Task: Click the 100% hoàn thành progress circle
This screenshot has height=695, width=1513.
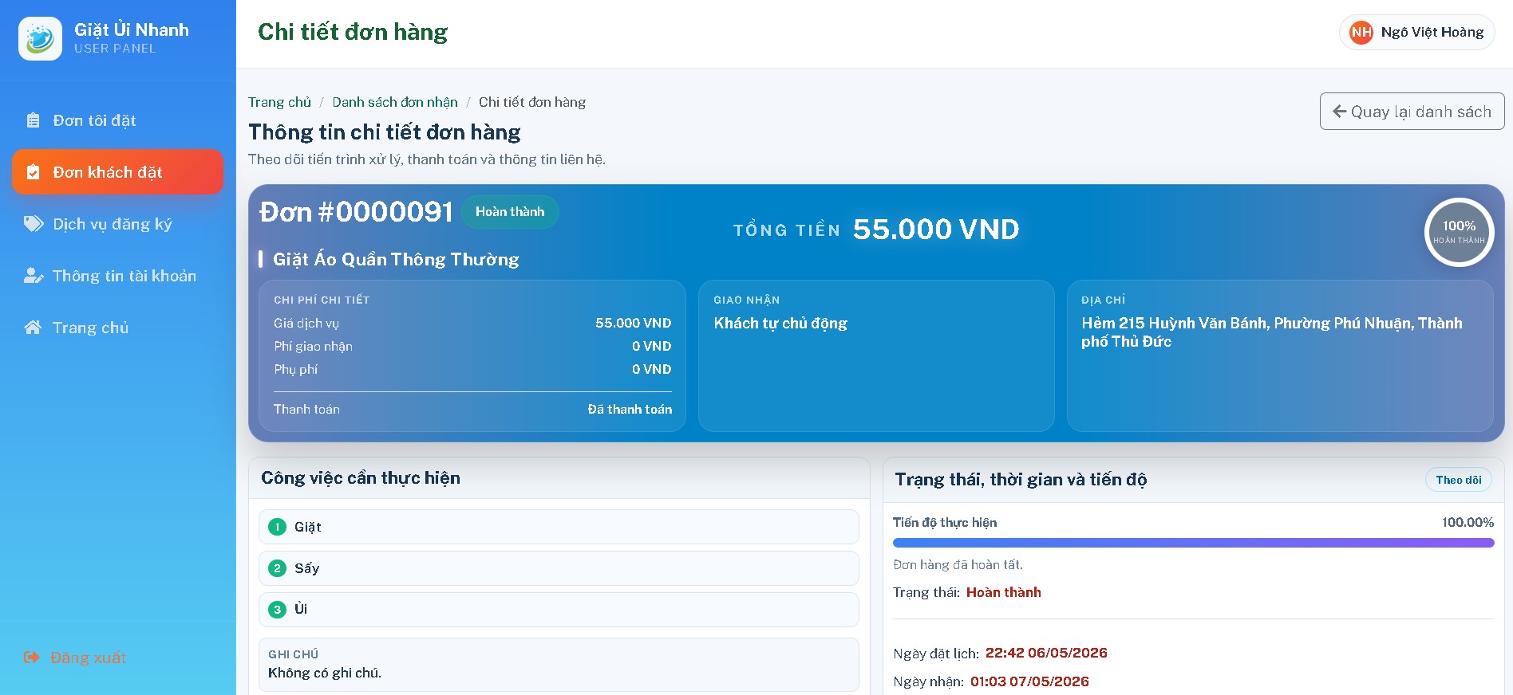Action: [1459, 232]
